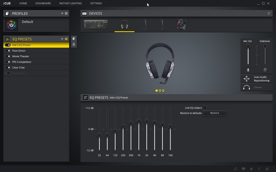This screenshot has height=172, width=276.
Task: Select the first headset stand device
Action: (x=144, y=25)
